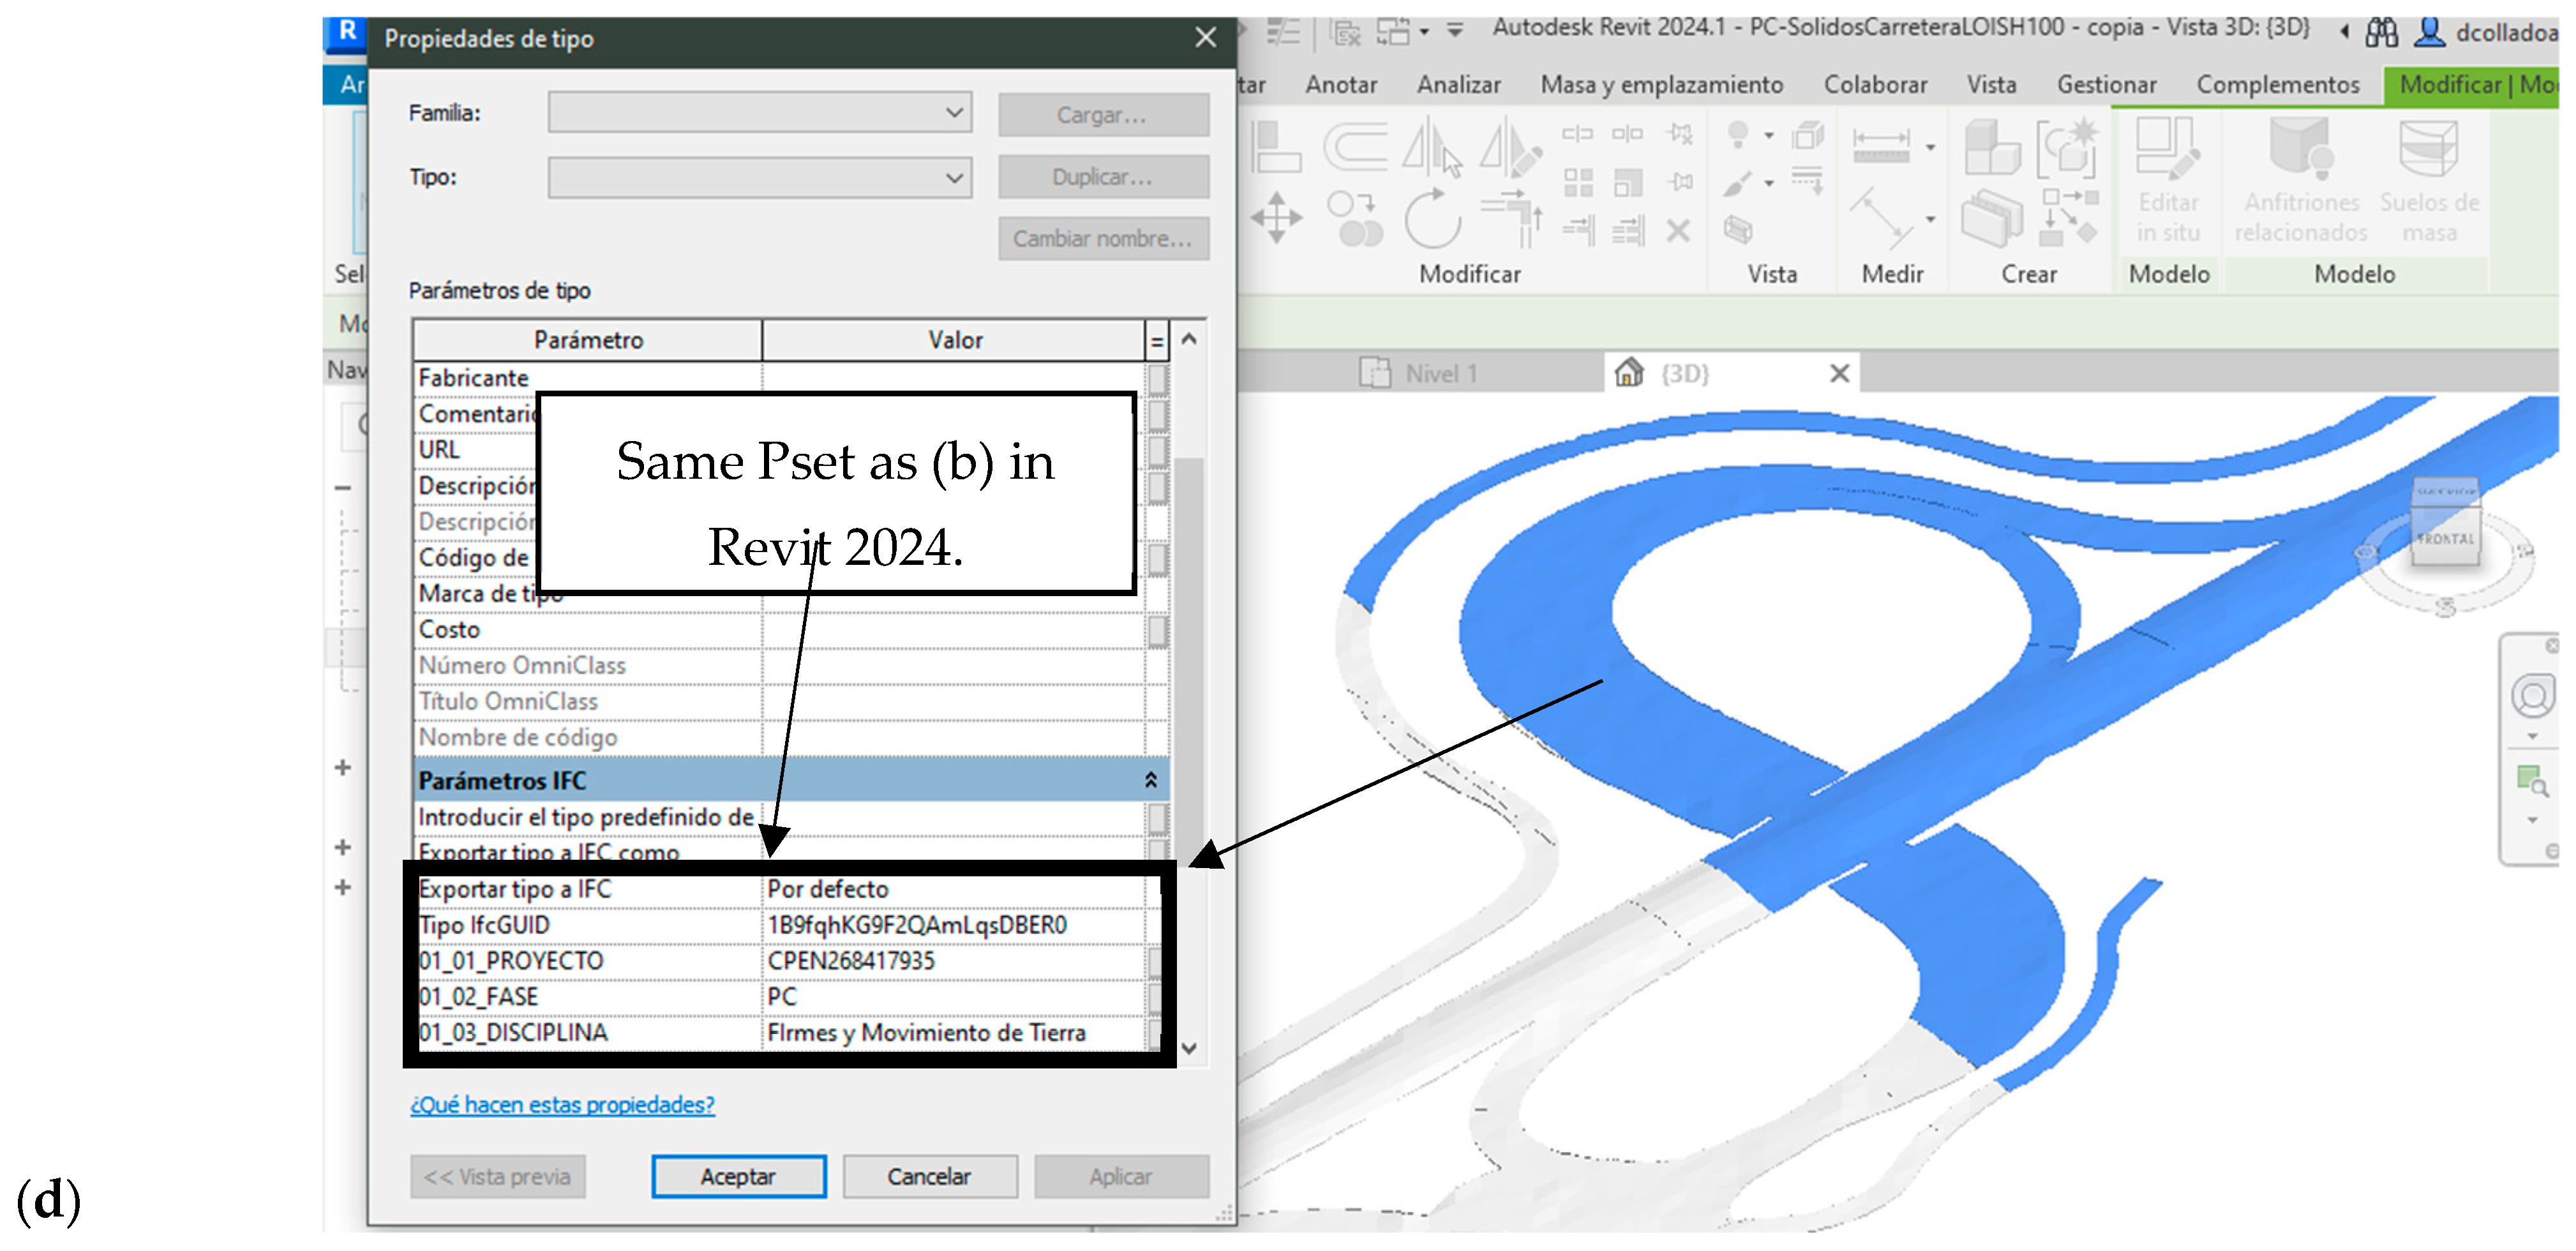Click the Rotate tool icon
The image size is (2576, 1251).
(1432, 219)
